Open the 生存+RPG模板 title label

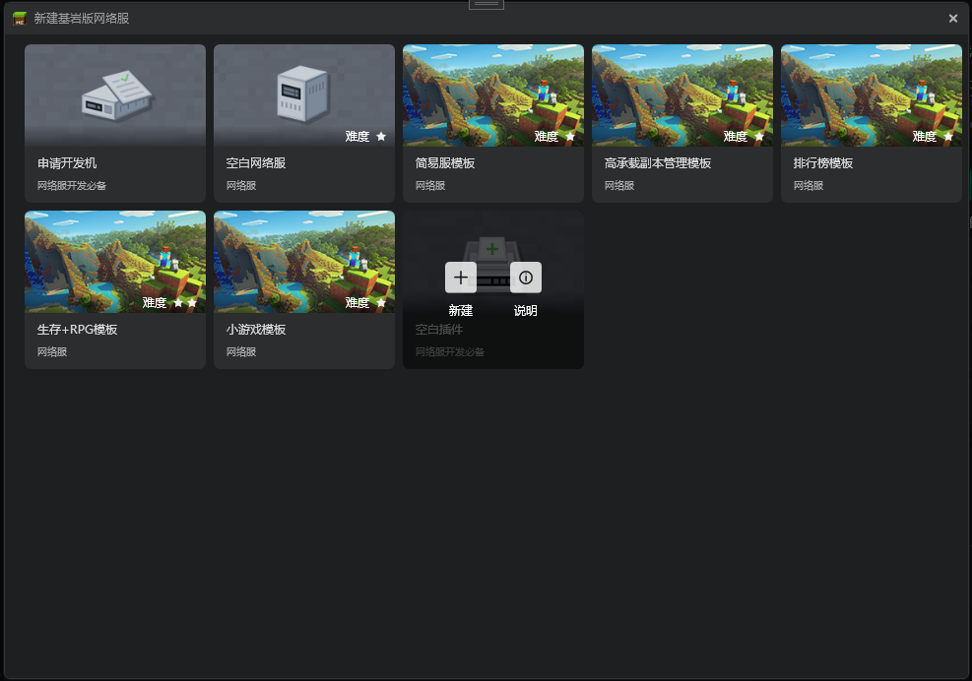click(x=78, y=330)
